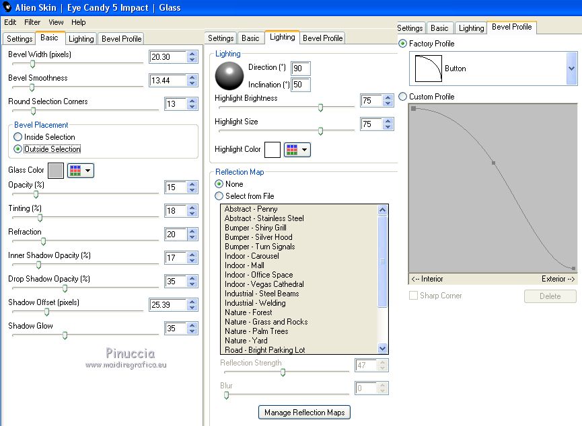Open the Highlight Color palette grid icon
The width and height of the screenshot is (582, 426).
point(292,150)
